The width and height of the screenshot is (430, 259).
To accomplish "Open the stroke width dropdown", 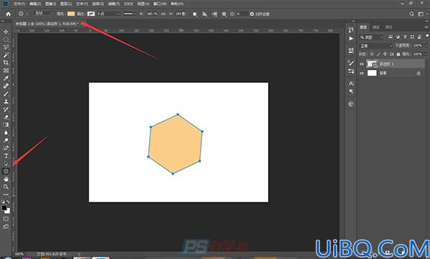I will point(118,14).
